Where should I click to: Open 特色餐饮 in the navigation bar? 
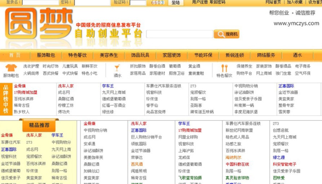point(78,55)
